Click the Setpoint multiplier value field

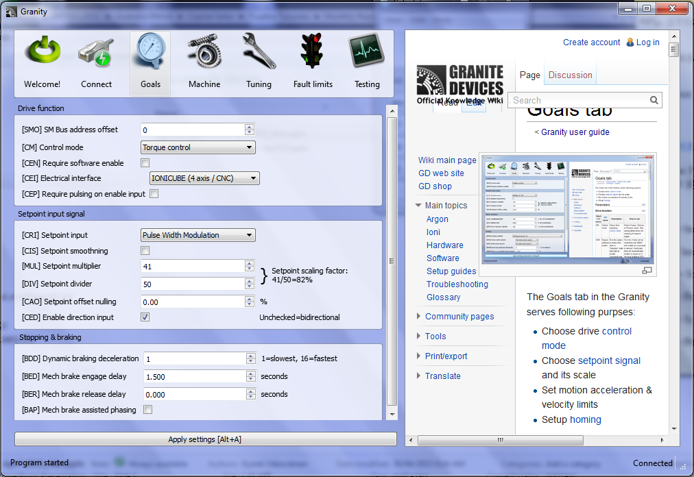193,267
